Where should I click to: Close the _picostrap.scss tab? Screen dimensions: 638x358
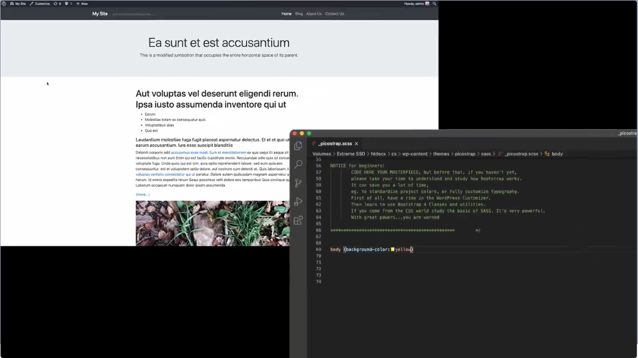click(357, 143)
